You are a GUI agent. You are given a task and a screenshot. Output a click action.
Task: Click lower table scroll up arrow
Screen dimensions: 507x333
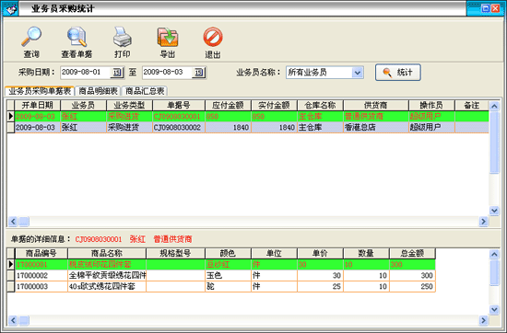point(494,254)
